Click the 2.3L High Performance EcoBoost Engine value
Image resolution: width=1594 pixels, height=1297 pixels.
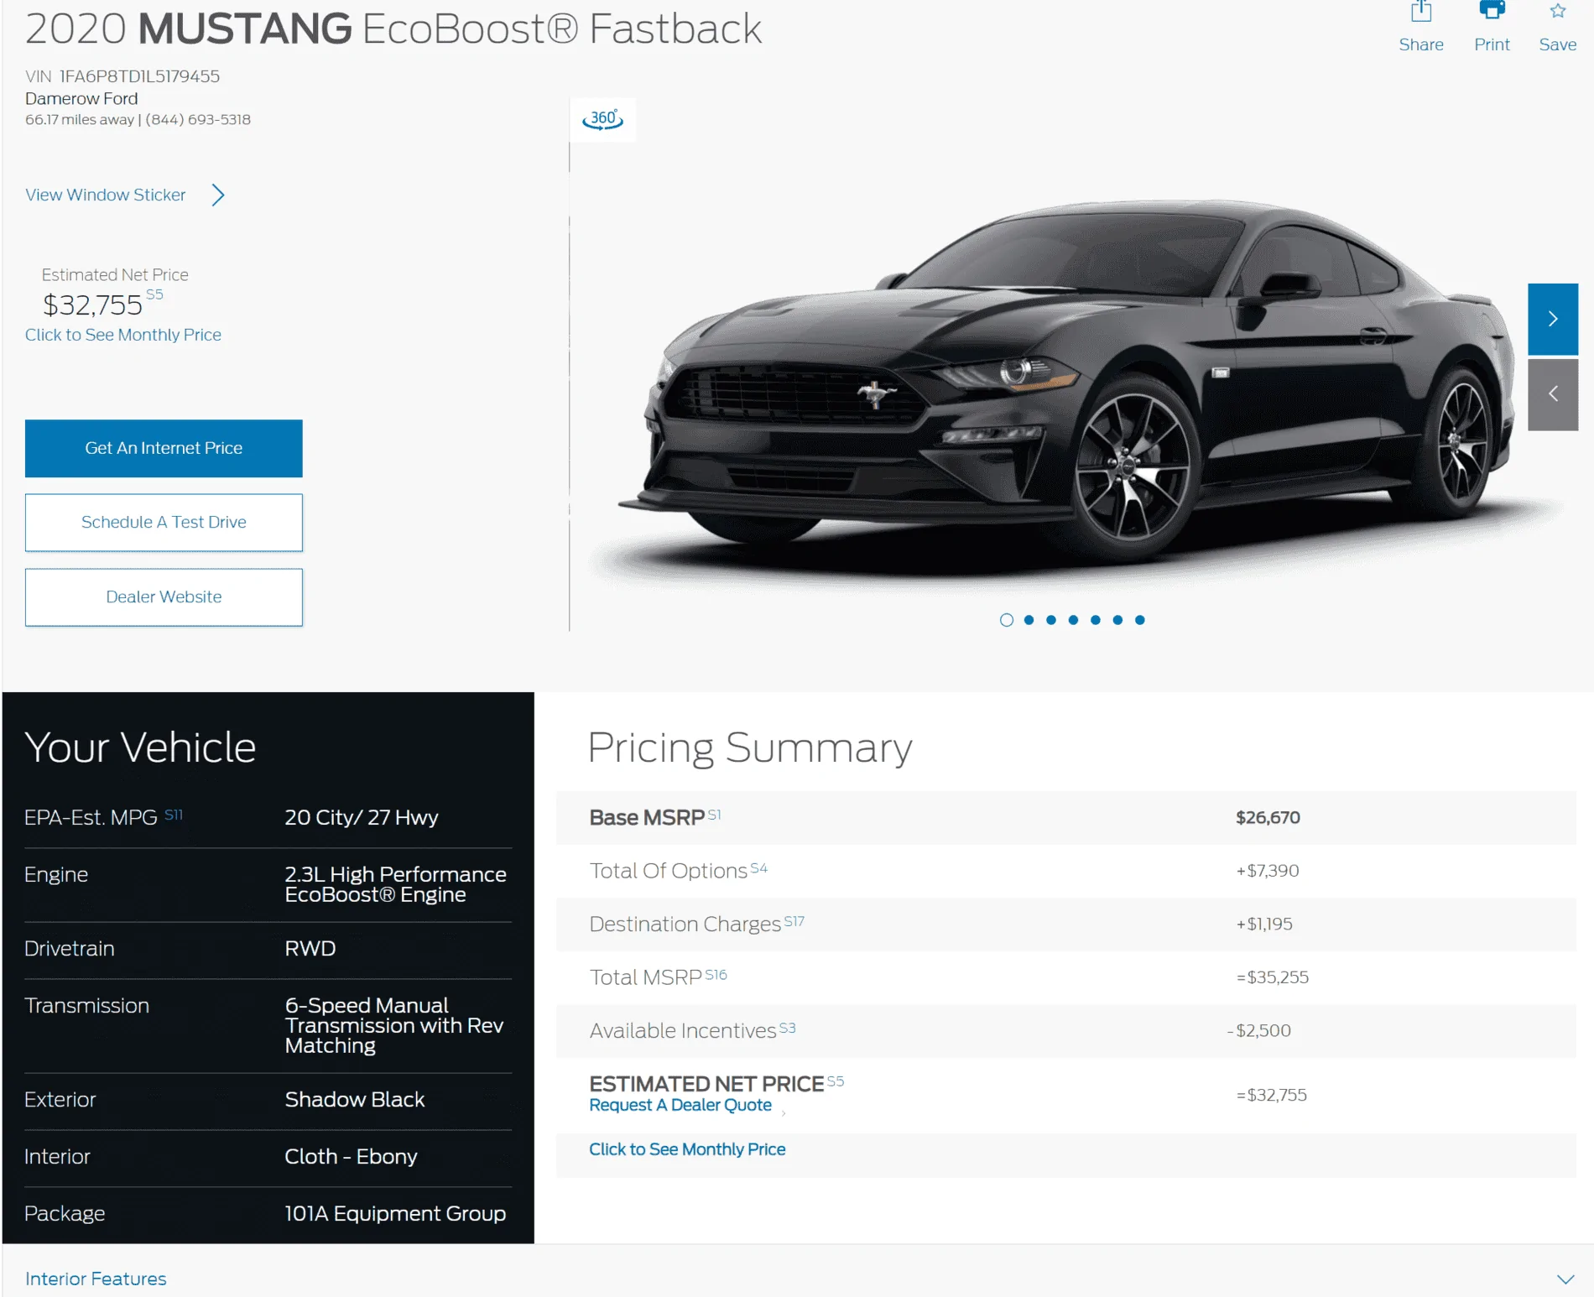(x=395, y=884)
